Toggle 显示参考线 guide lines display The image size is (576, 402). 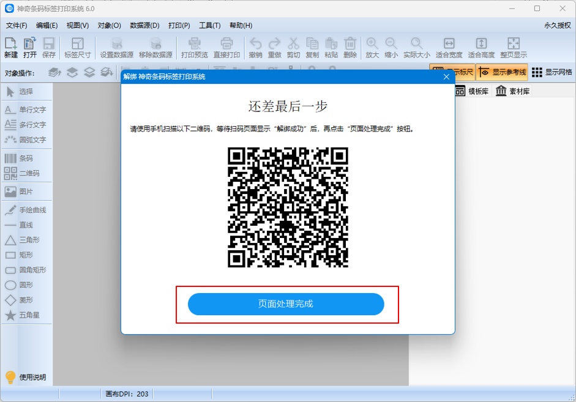click(x=502, y=72)
